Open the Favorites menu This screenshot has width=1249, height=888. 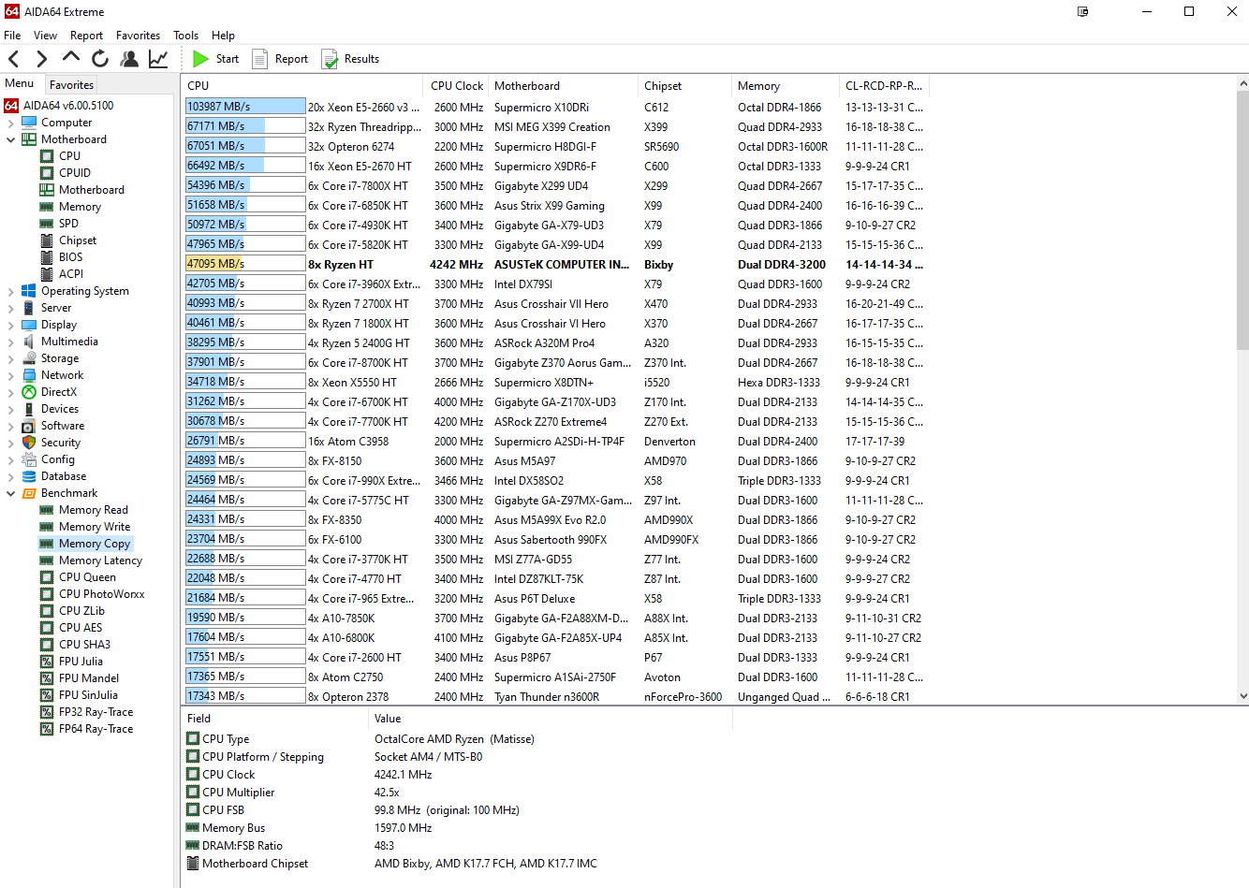tap(138, 36)
